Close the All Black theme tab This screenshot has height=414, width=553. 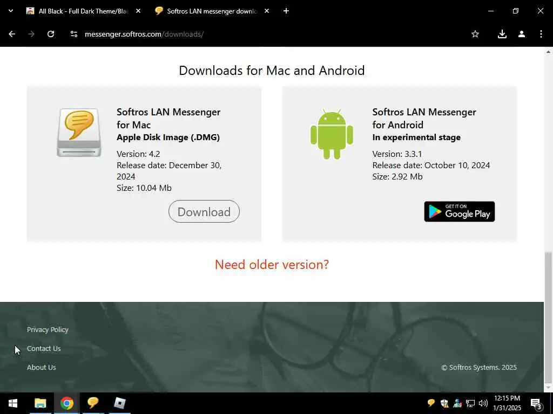(x=138, y=11)
